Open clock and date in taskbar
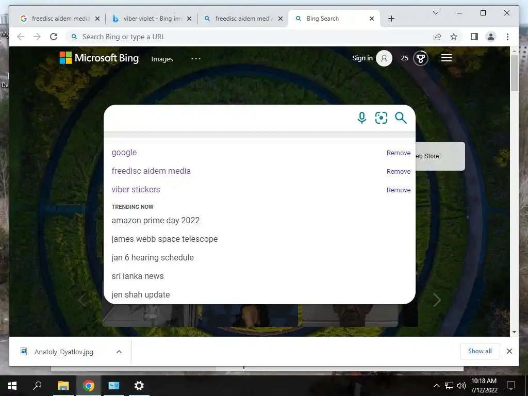The width and height of the screenshot is (528, 396). point(484,386)
